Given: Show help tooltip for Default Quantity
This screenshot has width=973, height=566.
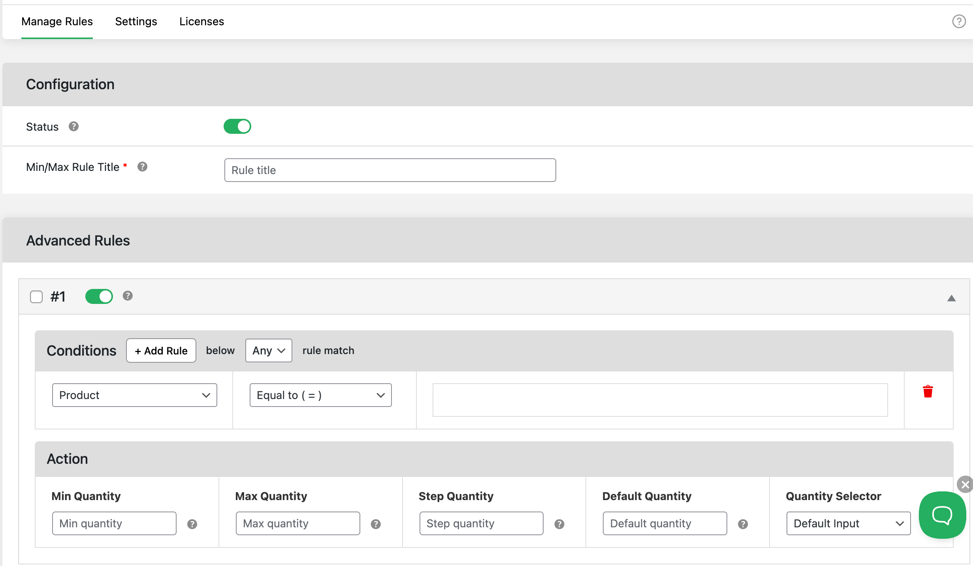Looking at the screenshot, I should click(x=743, y=524).
